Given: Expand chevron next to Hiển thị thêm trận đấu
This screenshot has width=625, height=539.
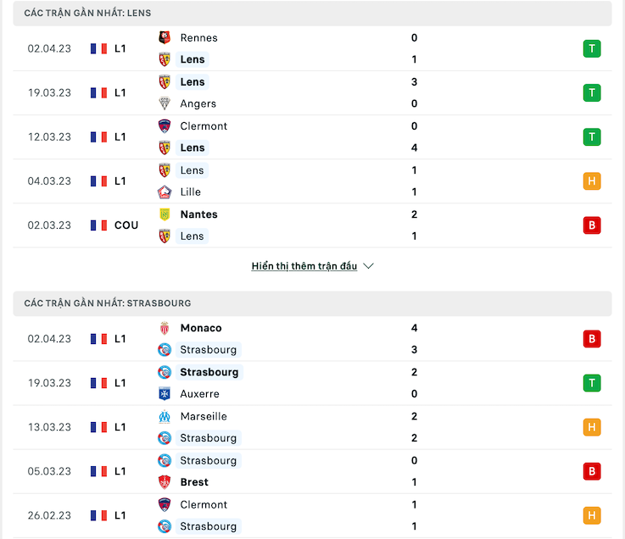Looking at the screenshot, I should (368, 266).
